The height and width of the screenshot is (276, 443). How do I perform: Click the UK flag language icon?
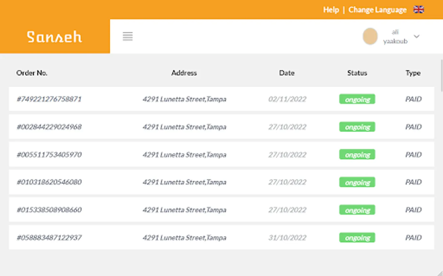[x=418, y=10]
